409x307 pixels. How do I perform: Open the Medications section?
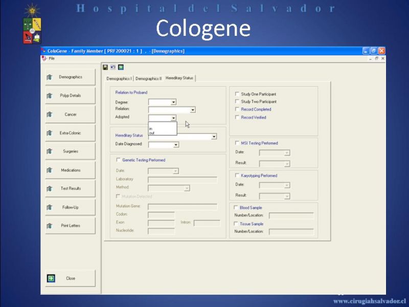click(70, 170)
